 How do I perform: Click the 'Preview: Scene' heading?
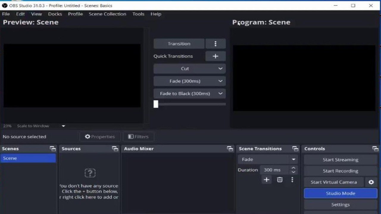[x=31, y=22]
